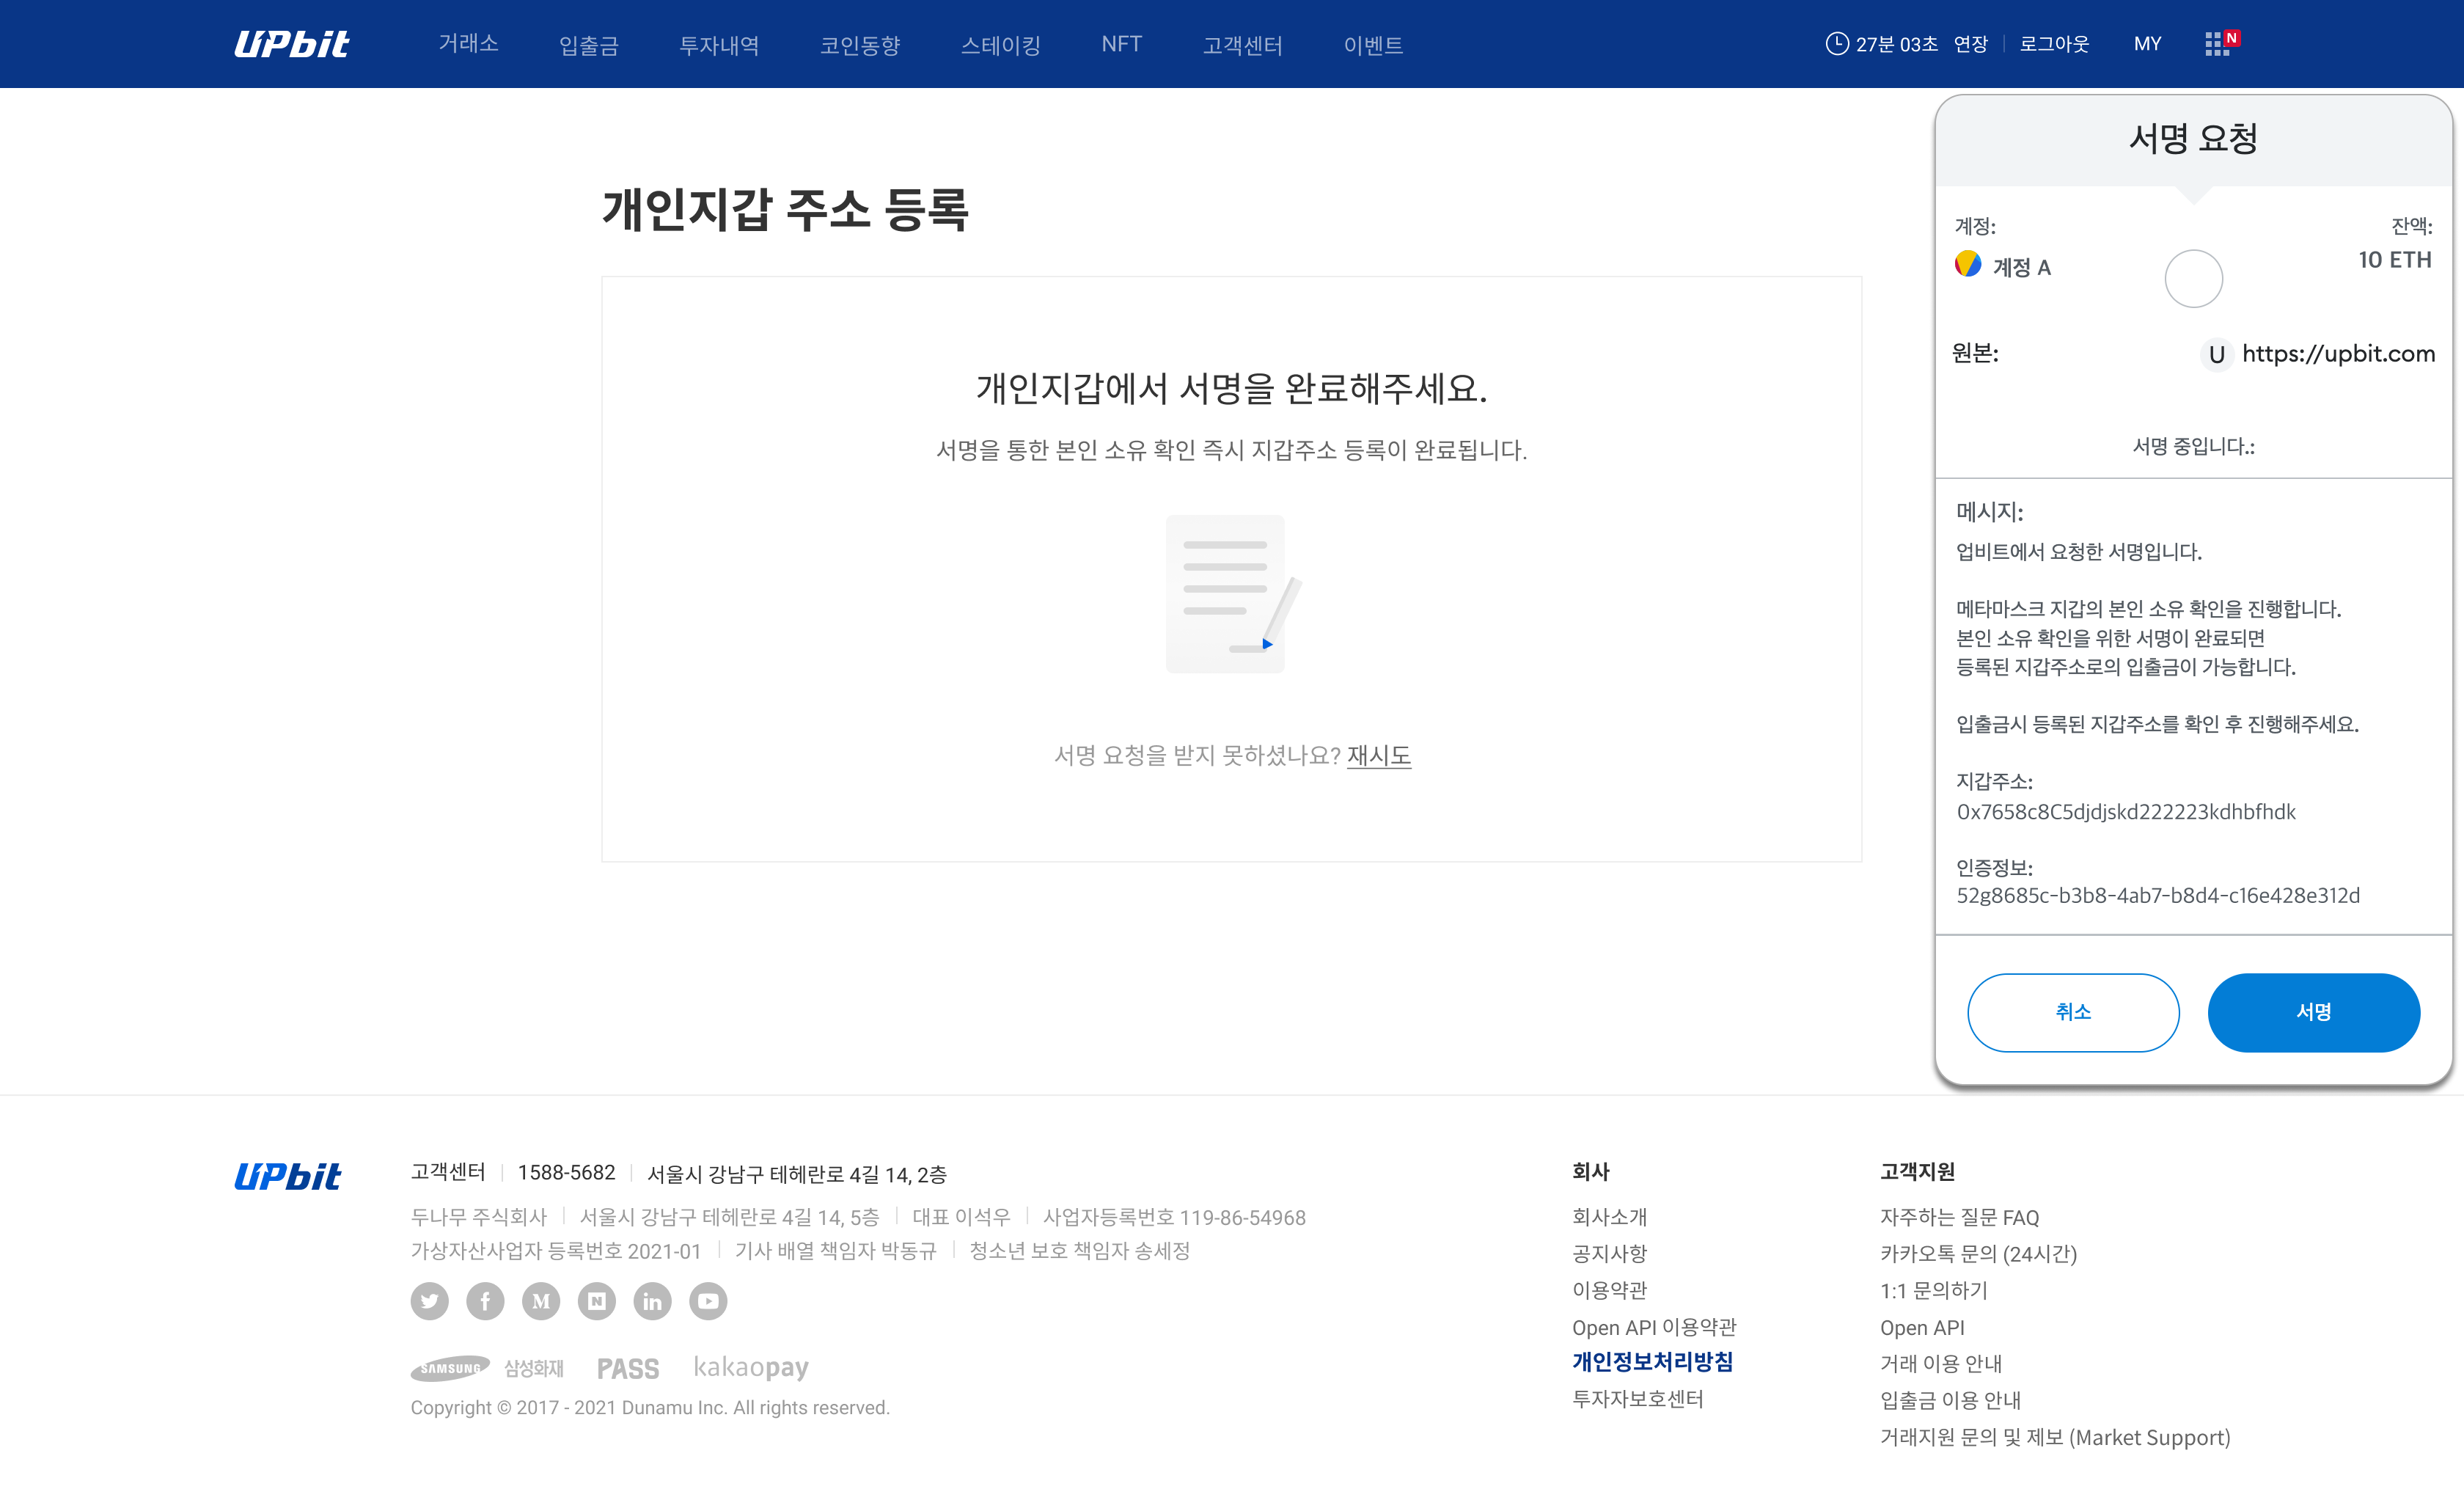Image resolution: width=2464 pixels, height=1511 pixels.
Task: Open the MY page link
Action: 2147,44
